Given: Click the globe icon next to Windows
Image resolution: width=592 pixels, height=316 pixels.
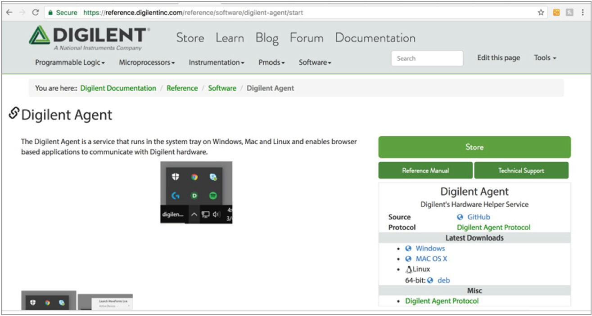Looking at the screenshot, I should click(x=408, y=249).
